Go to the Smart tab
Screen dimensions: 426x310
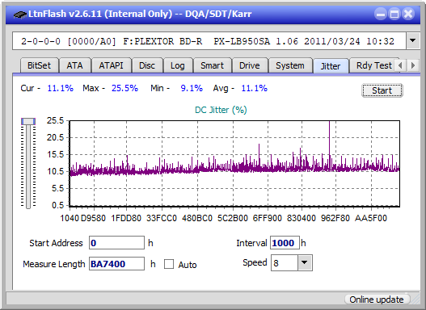coord(212,65)
